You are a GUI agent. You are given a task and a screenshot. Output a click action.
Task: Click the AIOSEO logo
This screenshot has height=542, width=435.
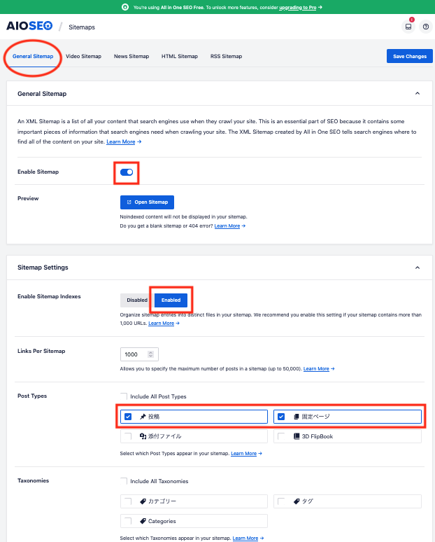pyautogui.click(x=29, y=27)
